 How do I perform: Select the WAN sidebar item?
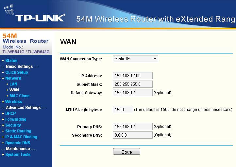14,90
